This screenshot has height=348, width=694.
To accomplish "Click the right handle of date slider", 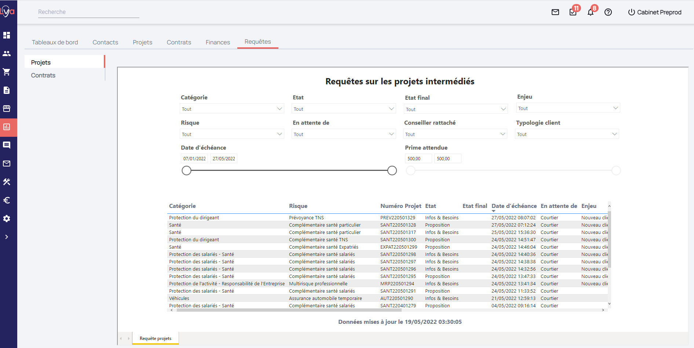I will click(392, 171).
